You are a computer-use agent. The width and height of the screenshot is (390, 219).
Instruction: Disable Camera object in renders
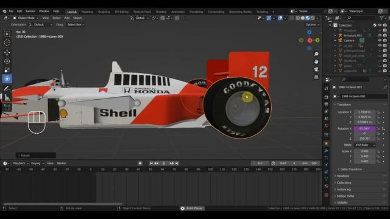click(385, 41)
